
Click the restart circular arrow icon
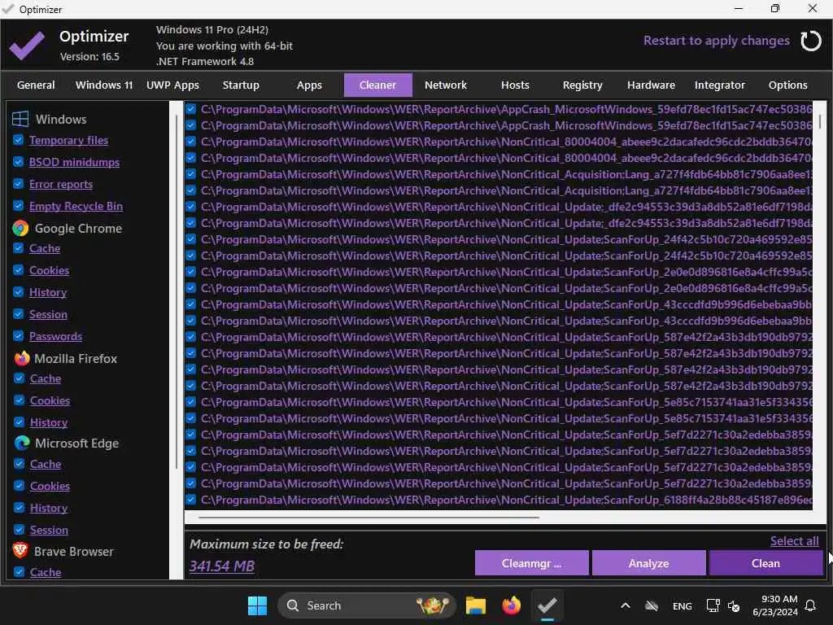point(811,41)
